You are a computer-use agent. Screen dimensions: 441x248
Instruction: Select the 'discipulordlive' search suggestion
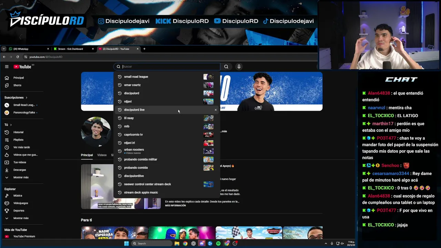click(x=167, y=176)
